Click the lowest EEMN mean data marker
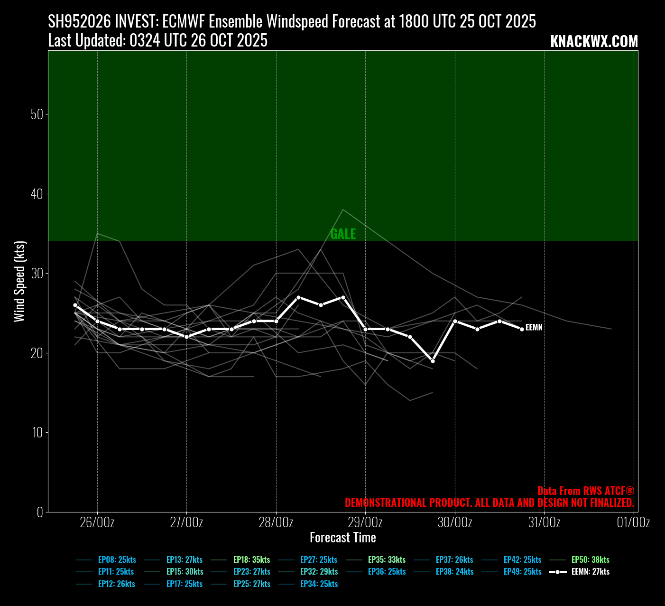Viewport: 665px width, 606px height. click(433, 361)
